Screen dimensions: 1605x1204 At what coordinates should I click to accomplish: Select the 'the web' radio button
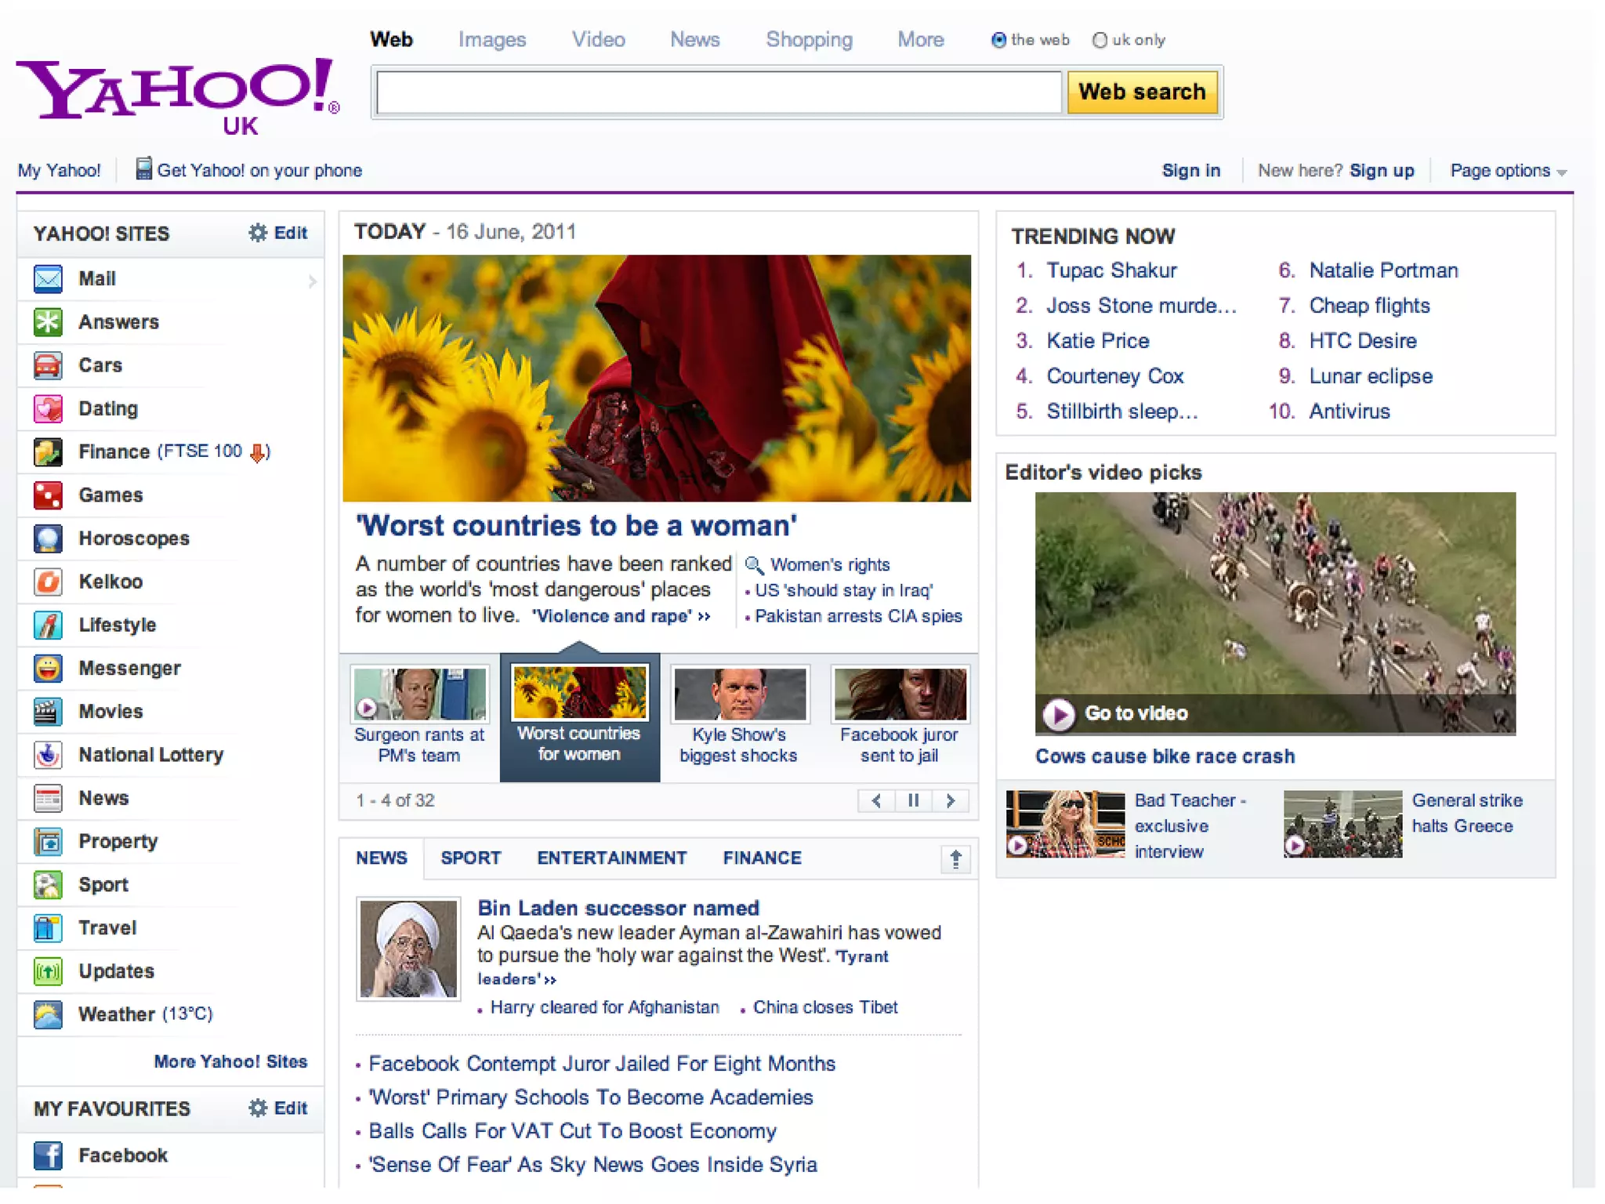pyautogui.click(x=998, y=40)
